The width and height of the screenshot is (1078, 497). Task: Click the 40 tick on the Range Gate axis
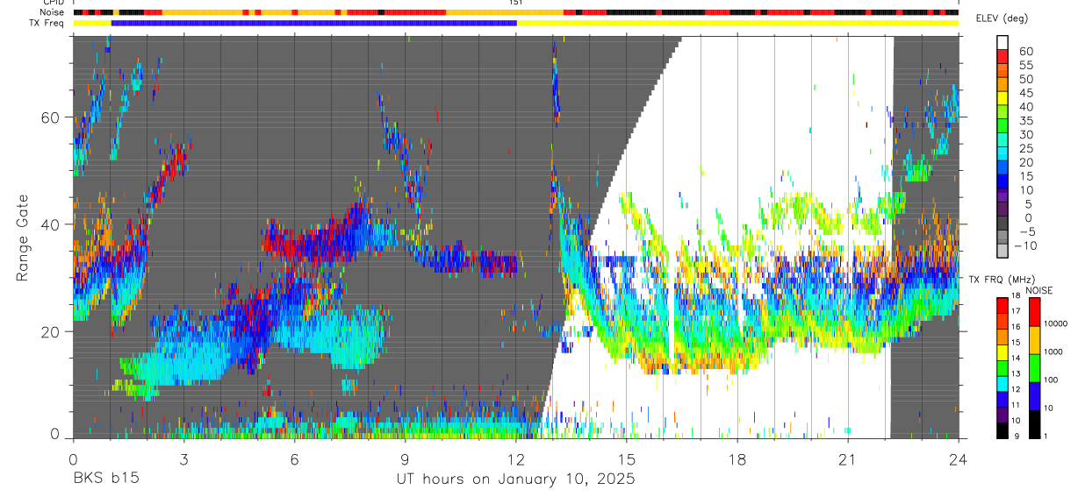pyautogui.click(x=51, y=224)
